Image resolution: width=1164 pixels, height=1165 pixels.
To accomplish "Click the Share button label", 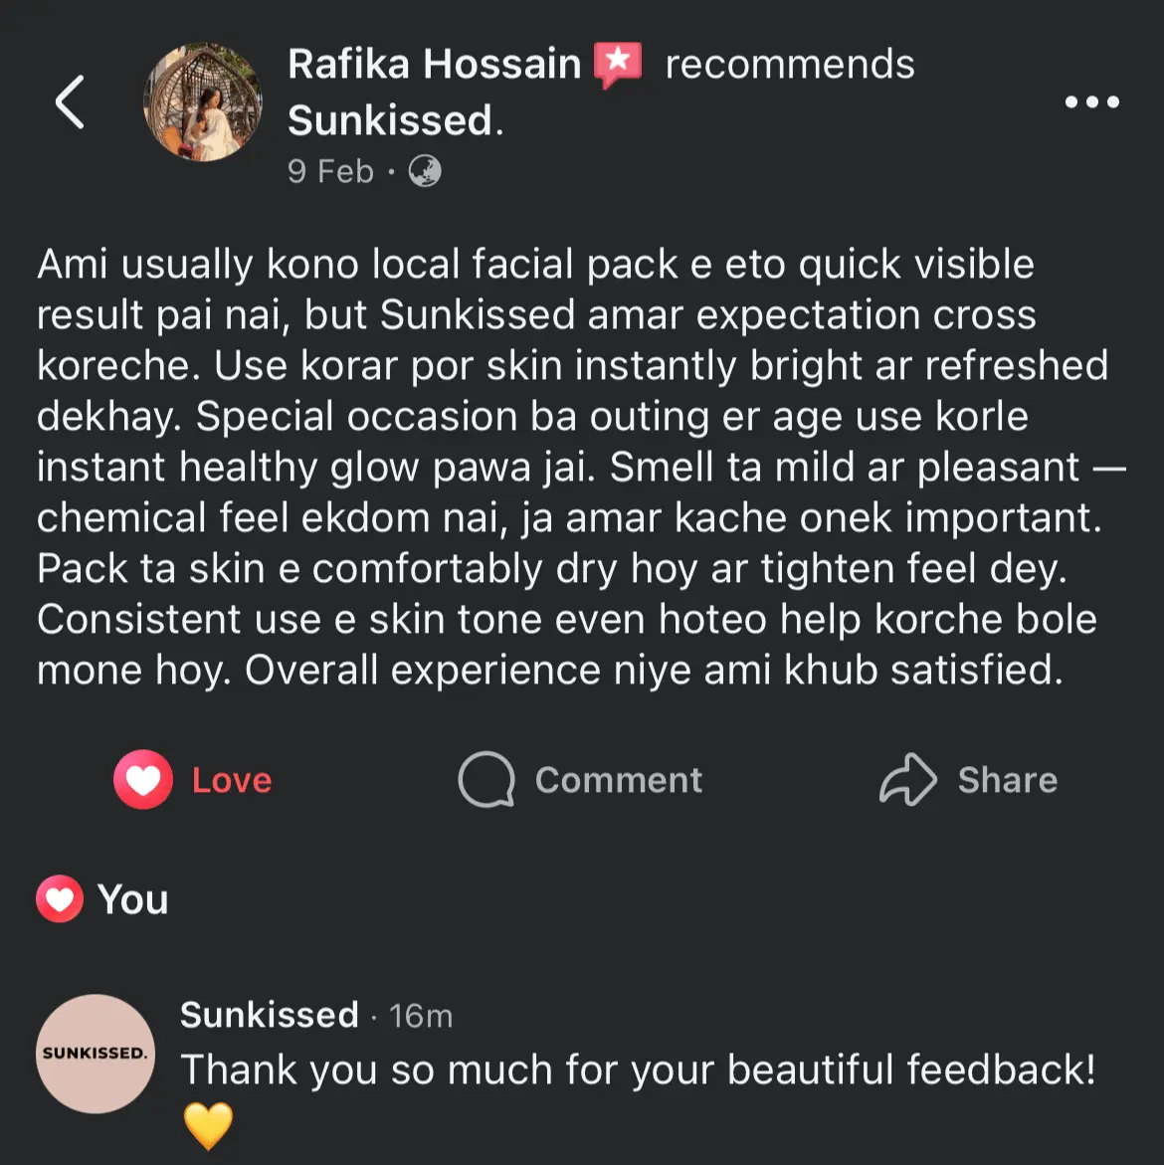I will [x=1007, y=780].
